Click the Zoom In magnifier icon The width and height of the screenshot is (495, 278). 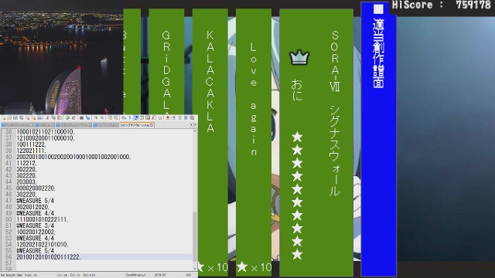pos(96,118)
